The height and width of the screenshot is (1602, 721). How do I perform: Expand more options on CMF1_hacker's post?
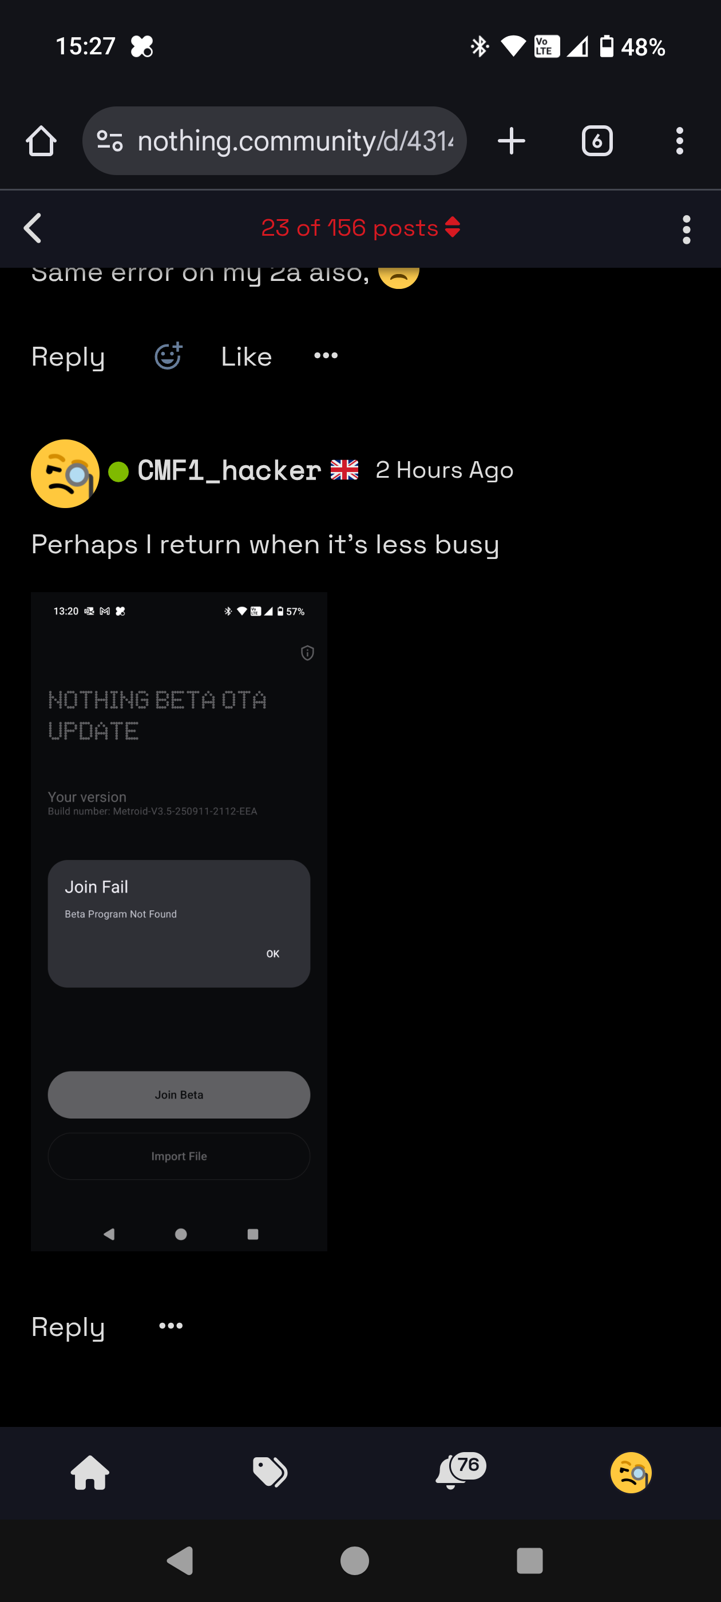tap(171, 1326)
